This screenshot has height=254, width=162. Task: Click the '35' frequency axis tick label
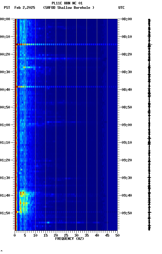(x=87, y=235)
